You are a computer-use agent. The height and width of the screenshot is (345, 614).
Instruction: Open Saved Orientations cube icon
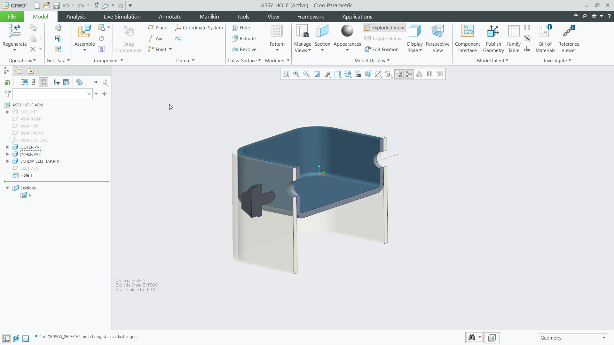[x=348, y=74]
